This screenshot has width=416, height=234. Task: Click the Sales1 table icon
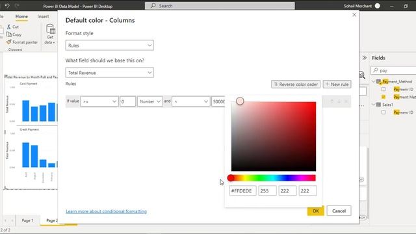click(378, 105)
